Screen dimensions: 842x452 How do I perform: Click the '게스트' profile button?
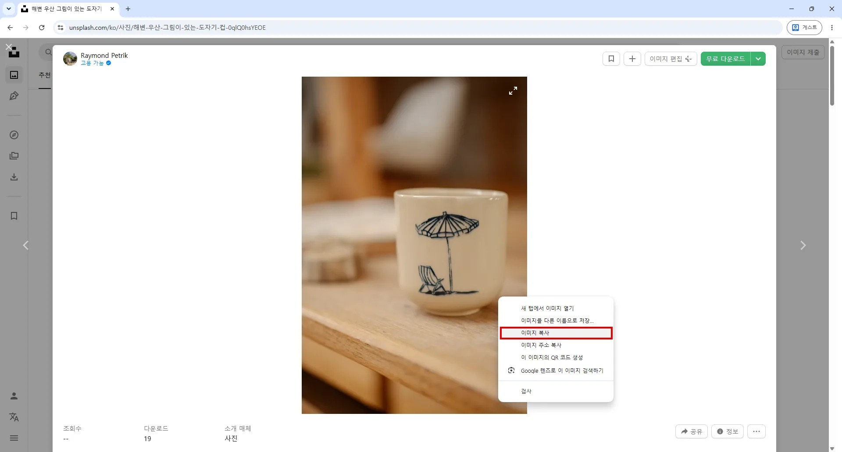tap(804, 28)
